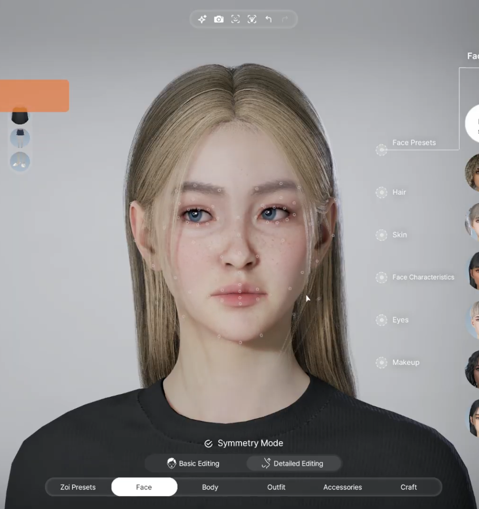Choose the curly brown hair face preset
Image resolution: width=479 pixels, height=509 pixels.
tap(472, 173)
